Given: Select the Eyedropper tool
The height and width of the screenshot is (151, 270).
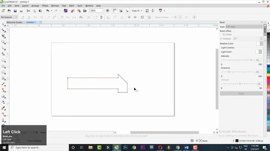Looking at the screenshot, I should coord(3,108).
